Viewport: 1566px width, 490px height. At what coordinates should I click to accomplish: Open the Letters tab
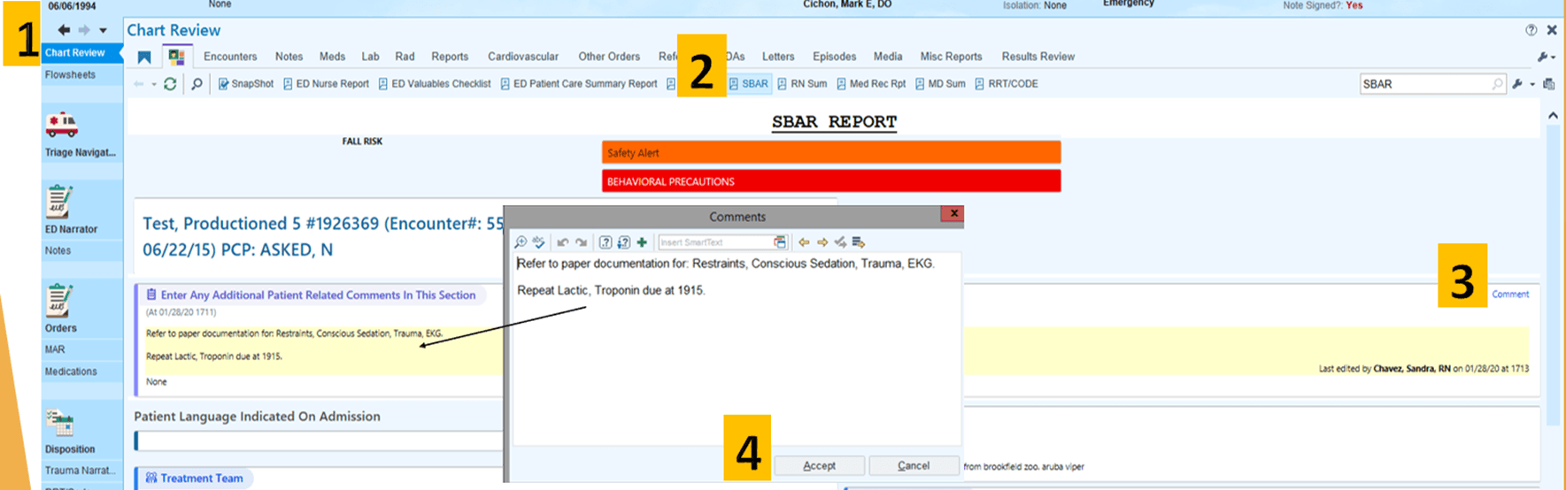[x=778, y=57]
